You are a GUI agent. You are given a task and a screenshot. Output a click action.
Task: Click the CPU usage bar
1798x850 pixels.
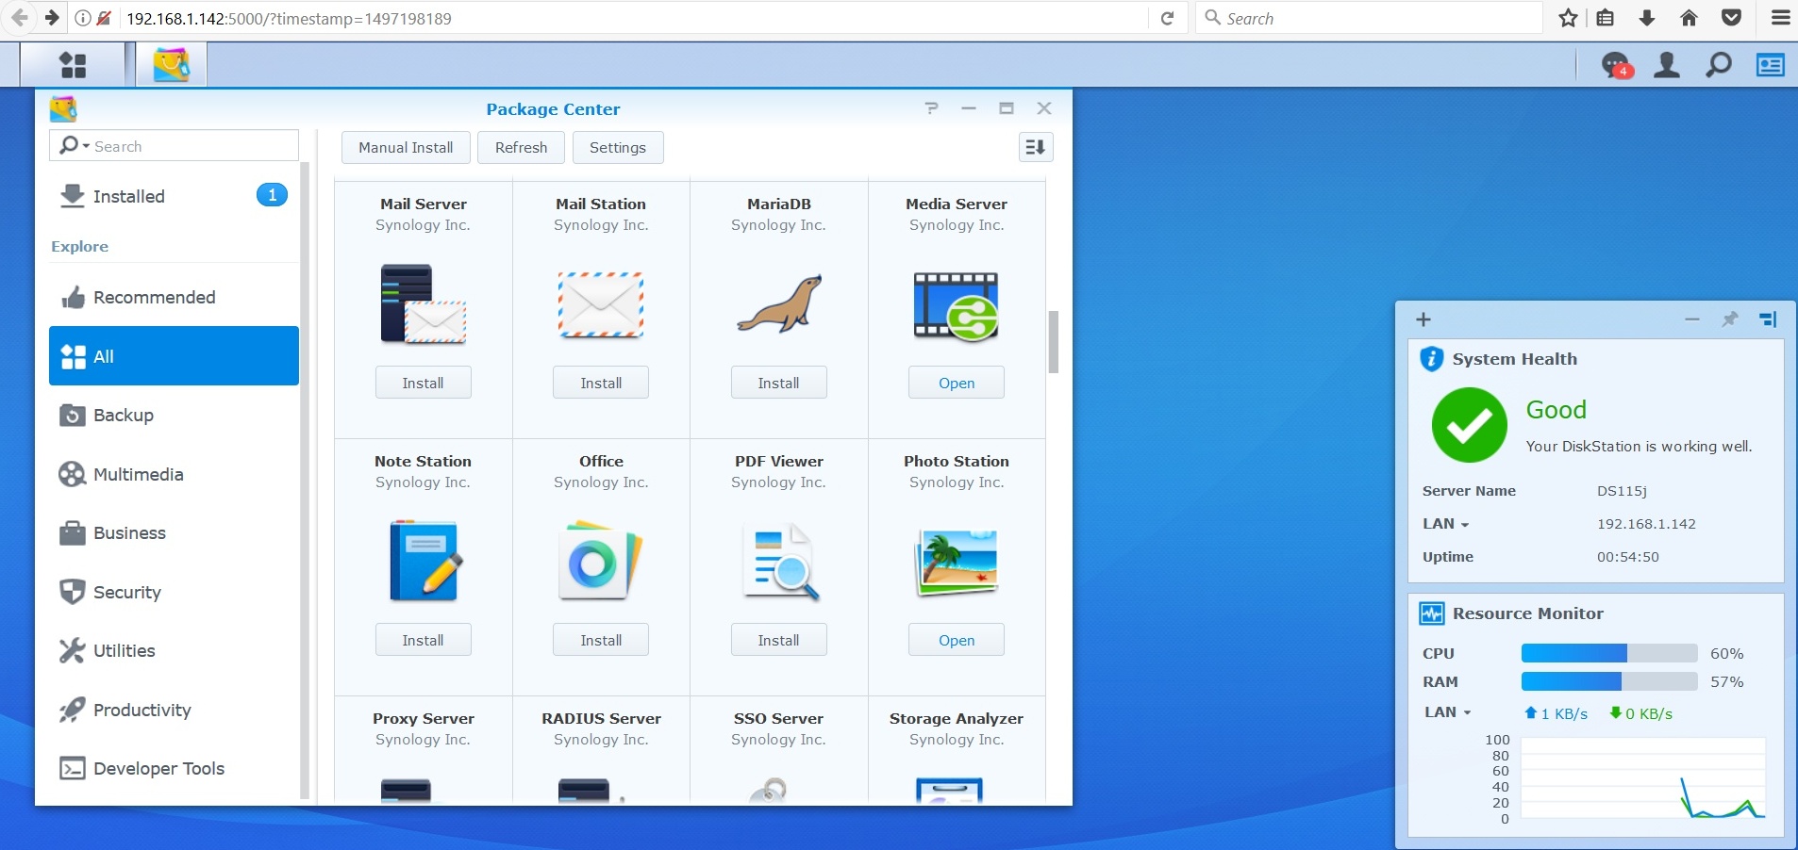tap(1609, 653)
